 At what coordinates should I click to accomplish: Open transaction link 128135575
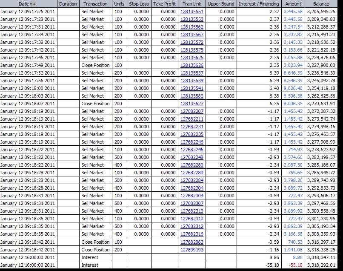click(x=192, y=50)
